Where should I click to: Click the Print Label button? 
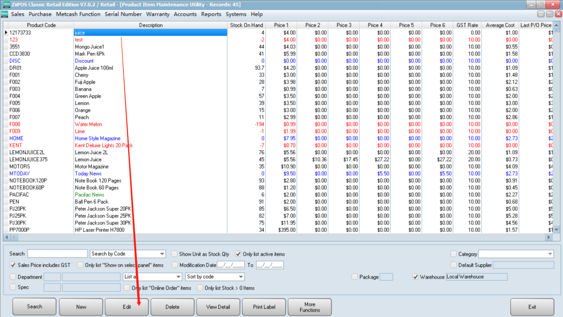coord(264,307)
